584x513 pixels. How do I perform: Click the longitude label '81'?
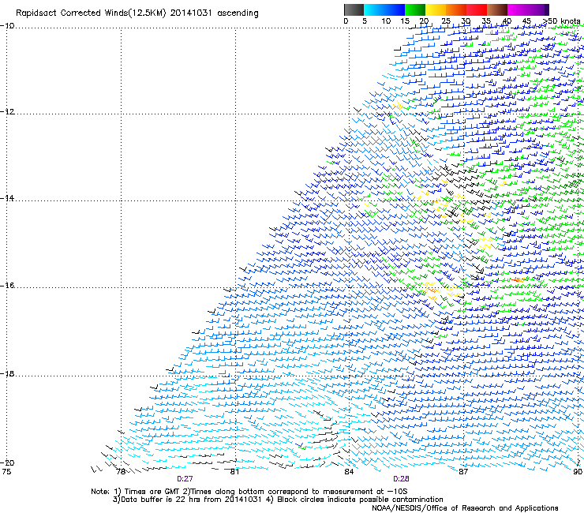tap(234, 472)
